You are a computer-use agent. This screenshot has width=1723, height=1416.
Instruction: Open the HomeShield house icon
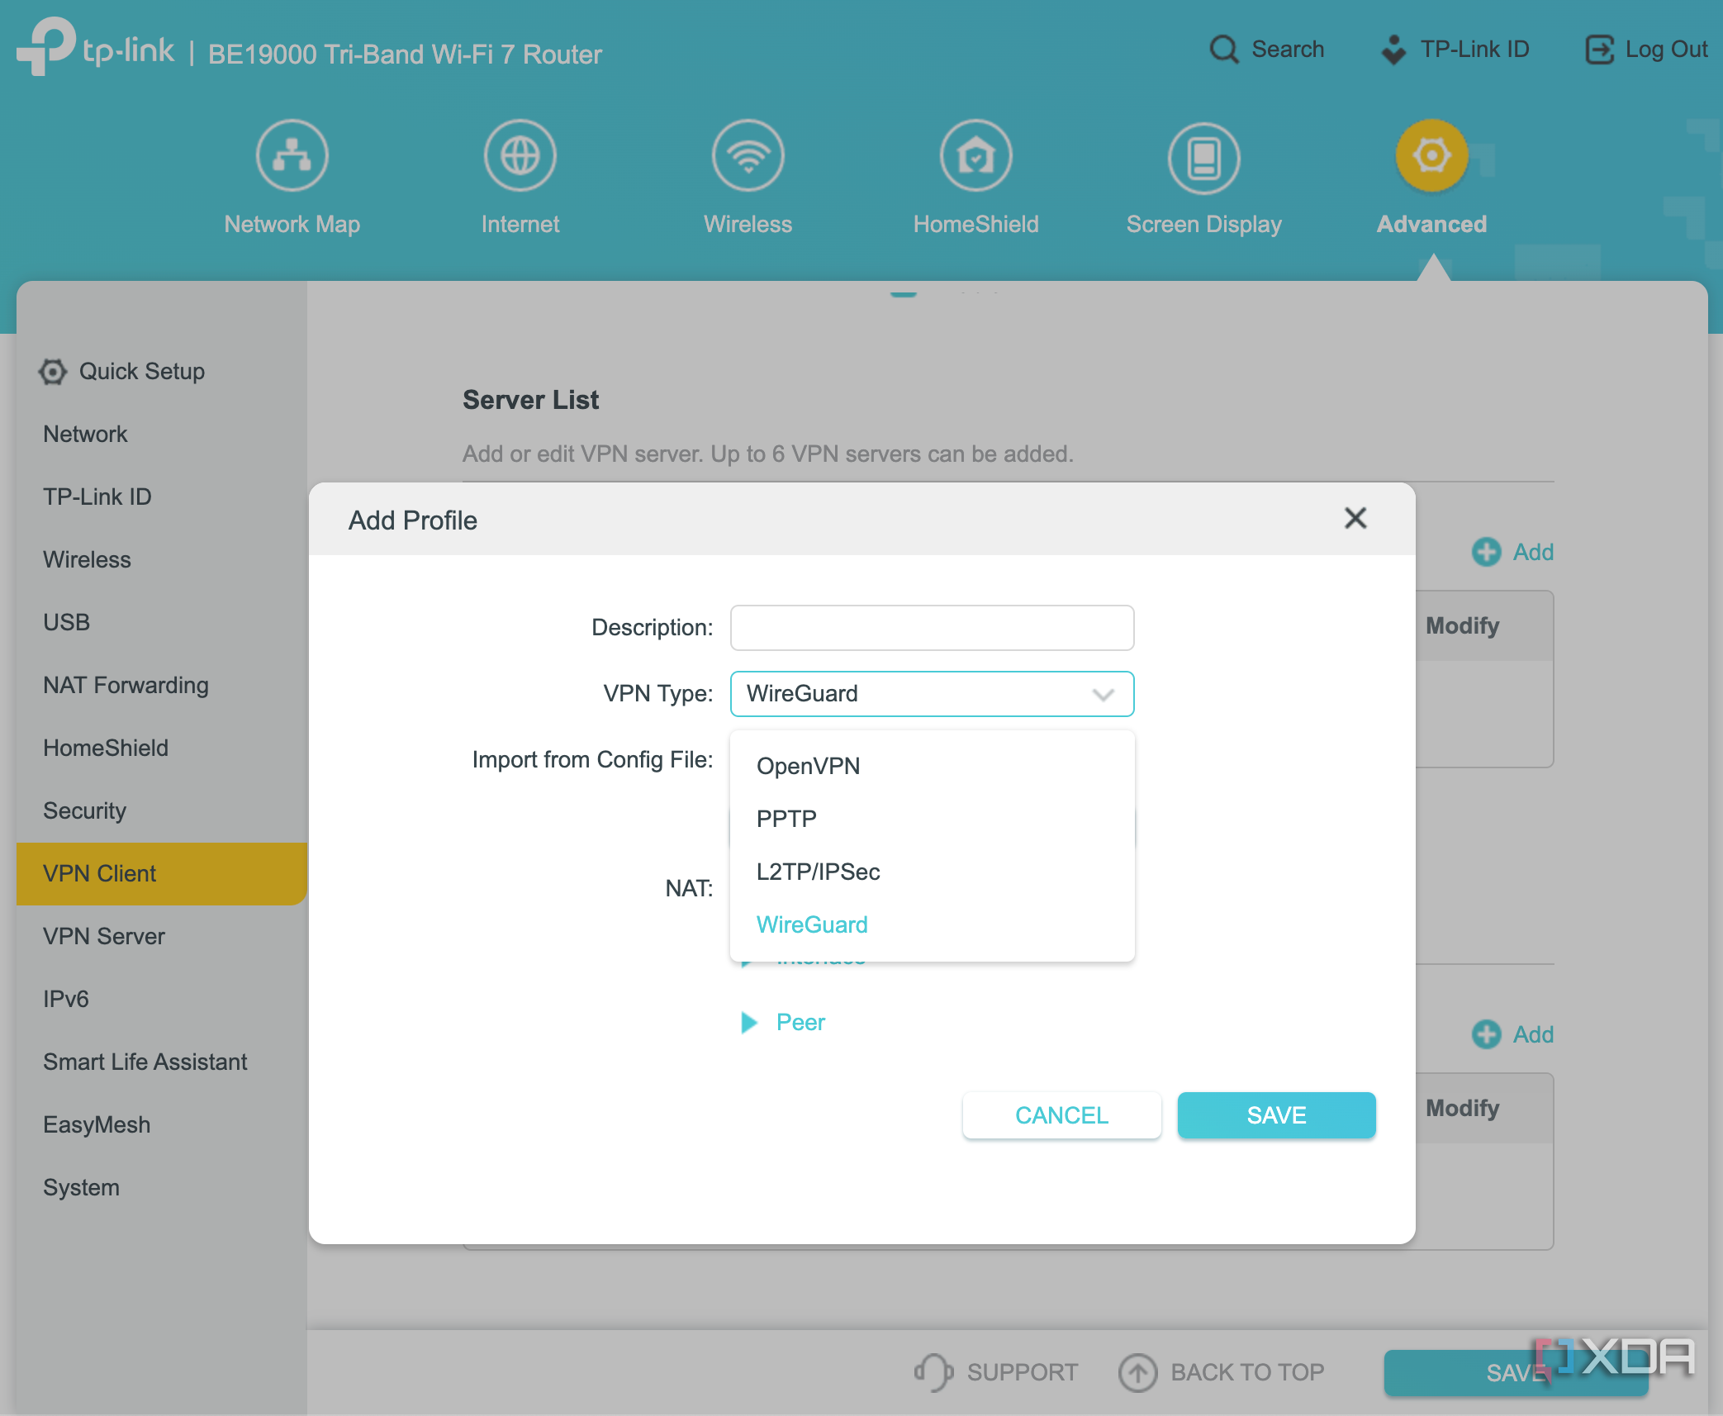click(x=976, y=155)
